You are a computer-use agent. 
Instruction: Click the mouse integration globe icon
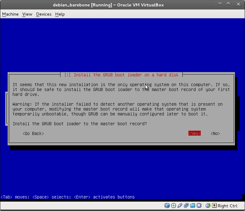coord(208,206)
